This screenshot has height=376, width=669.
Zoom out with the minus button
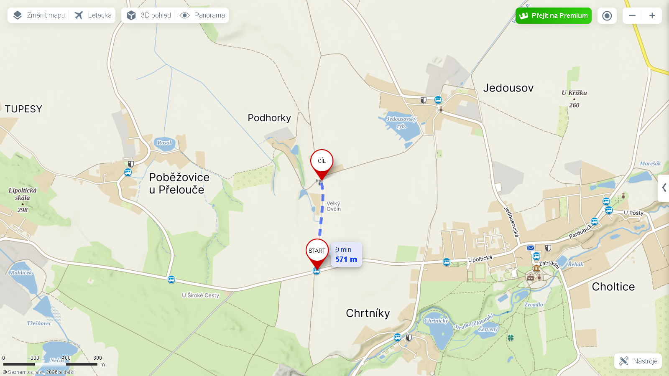632,16
